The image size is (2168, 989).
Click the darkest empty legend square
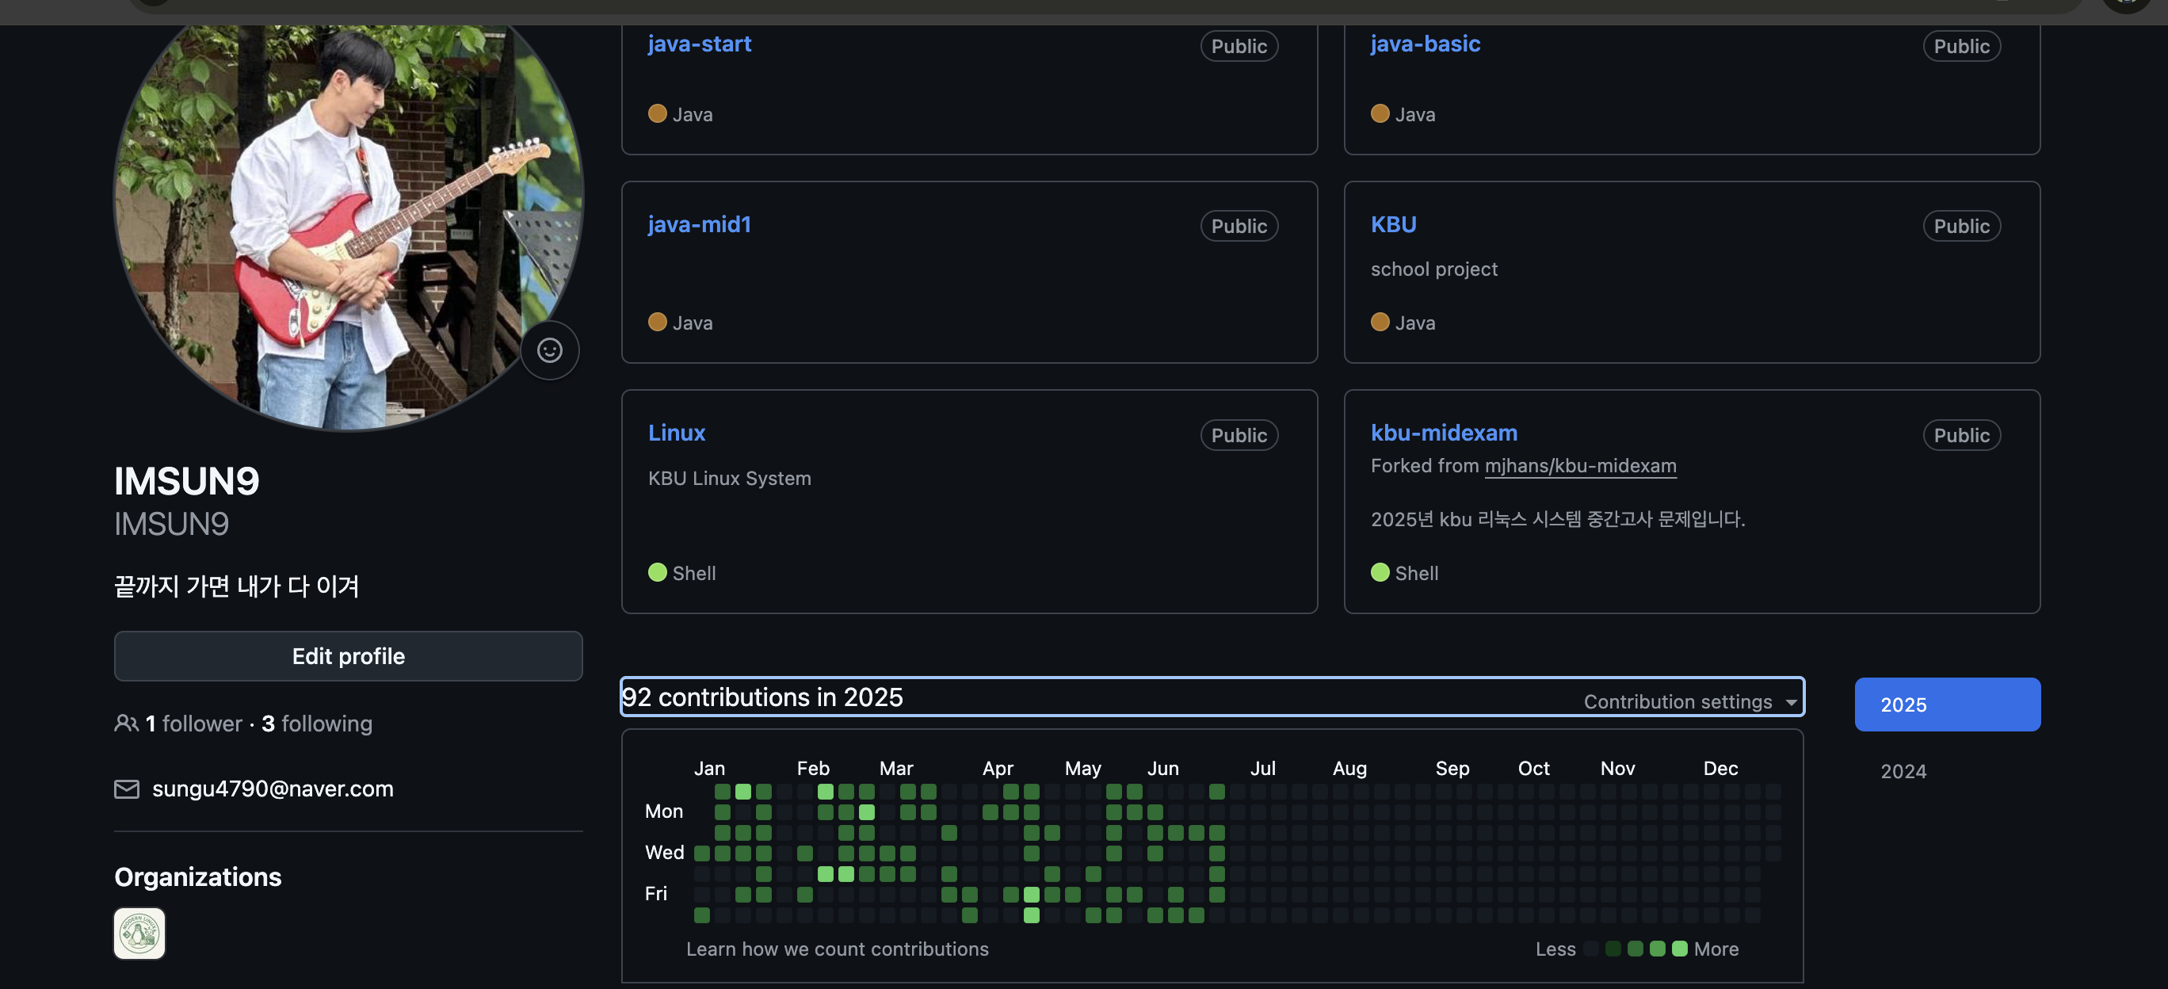[1590, 949]
